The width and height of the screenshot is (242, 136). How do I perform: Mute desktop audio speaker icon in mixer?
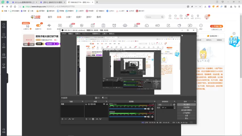149,117
